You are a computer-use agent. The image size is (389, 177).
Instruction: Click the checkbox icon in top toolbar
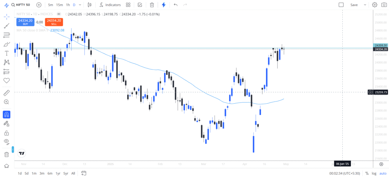coord(140,5)
